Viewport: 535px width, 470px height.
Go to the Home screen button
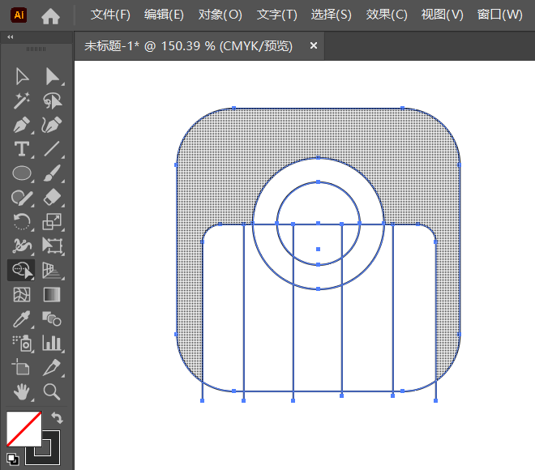pos(51,15)
